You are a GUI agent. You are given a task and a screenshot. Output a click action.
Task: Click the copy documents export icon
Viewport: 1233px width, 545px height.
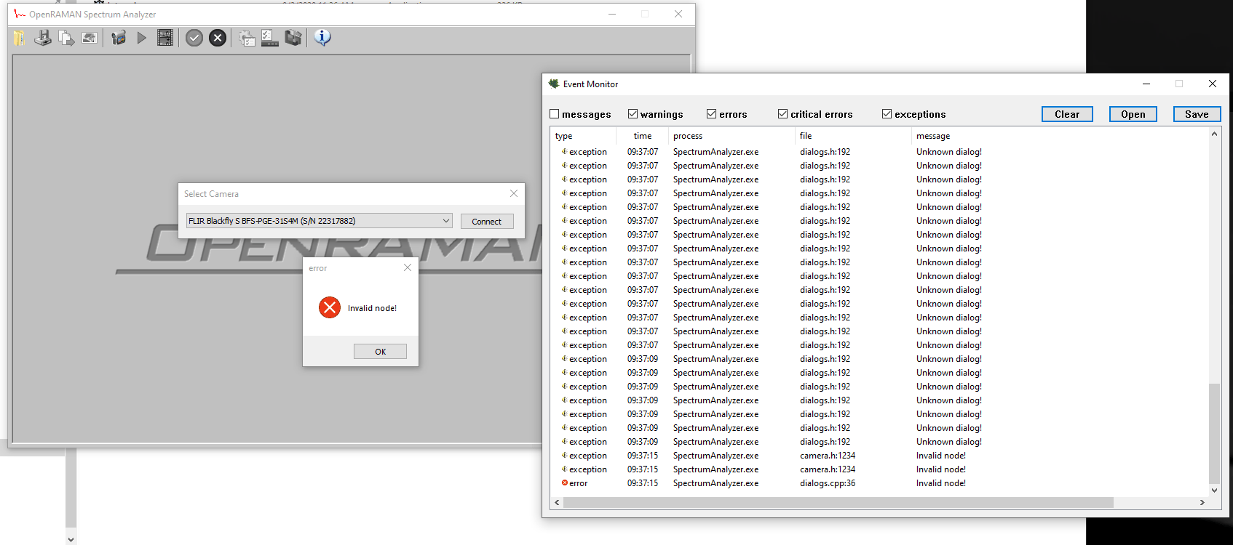[x=66, y=38]
